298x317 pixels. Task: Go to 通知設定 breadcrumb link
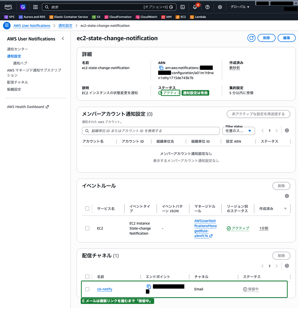(x=65, y=26)
